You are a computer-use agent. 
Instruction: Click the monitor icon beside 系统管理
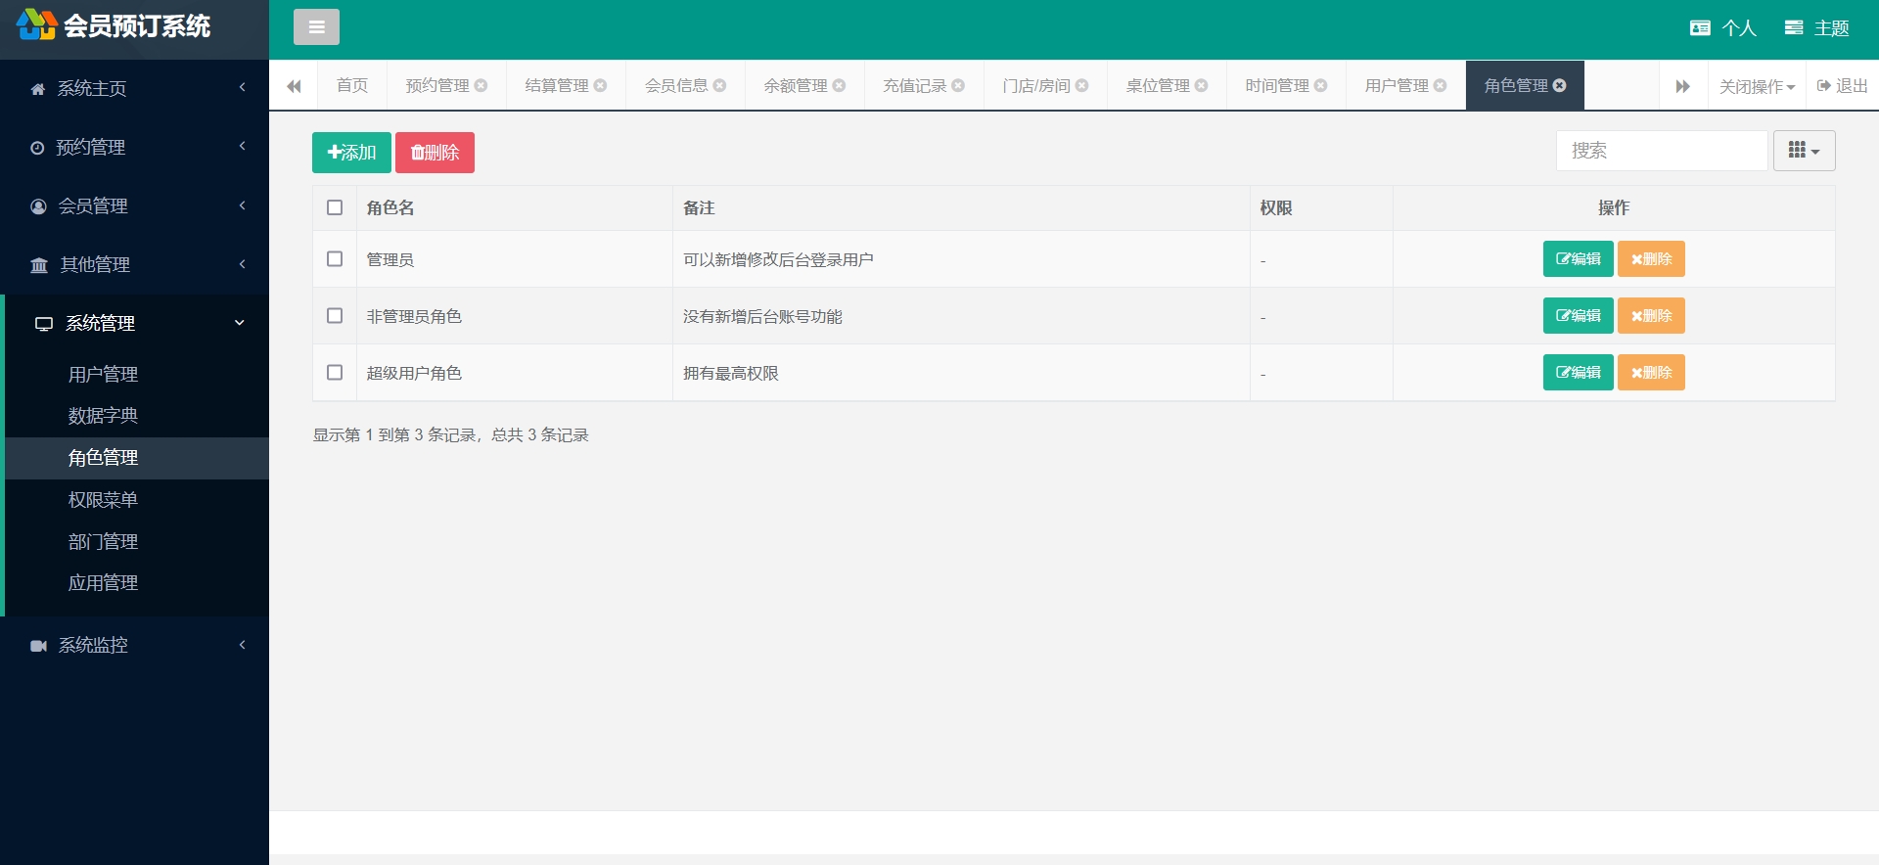44,324
